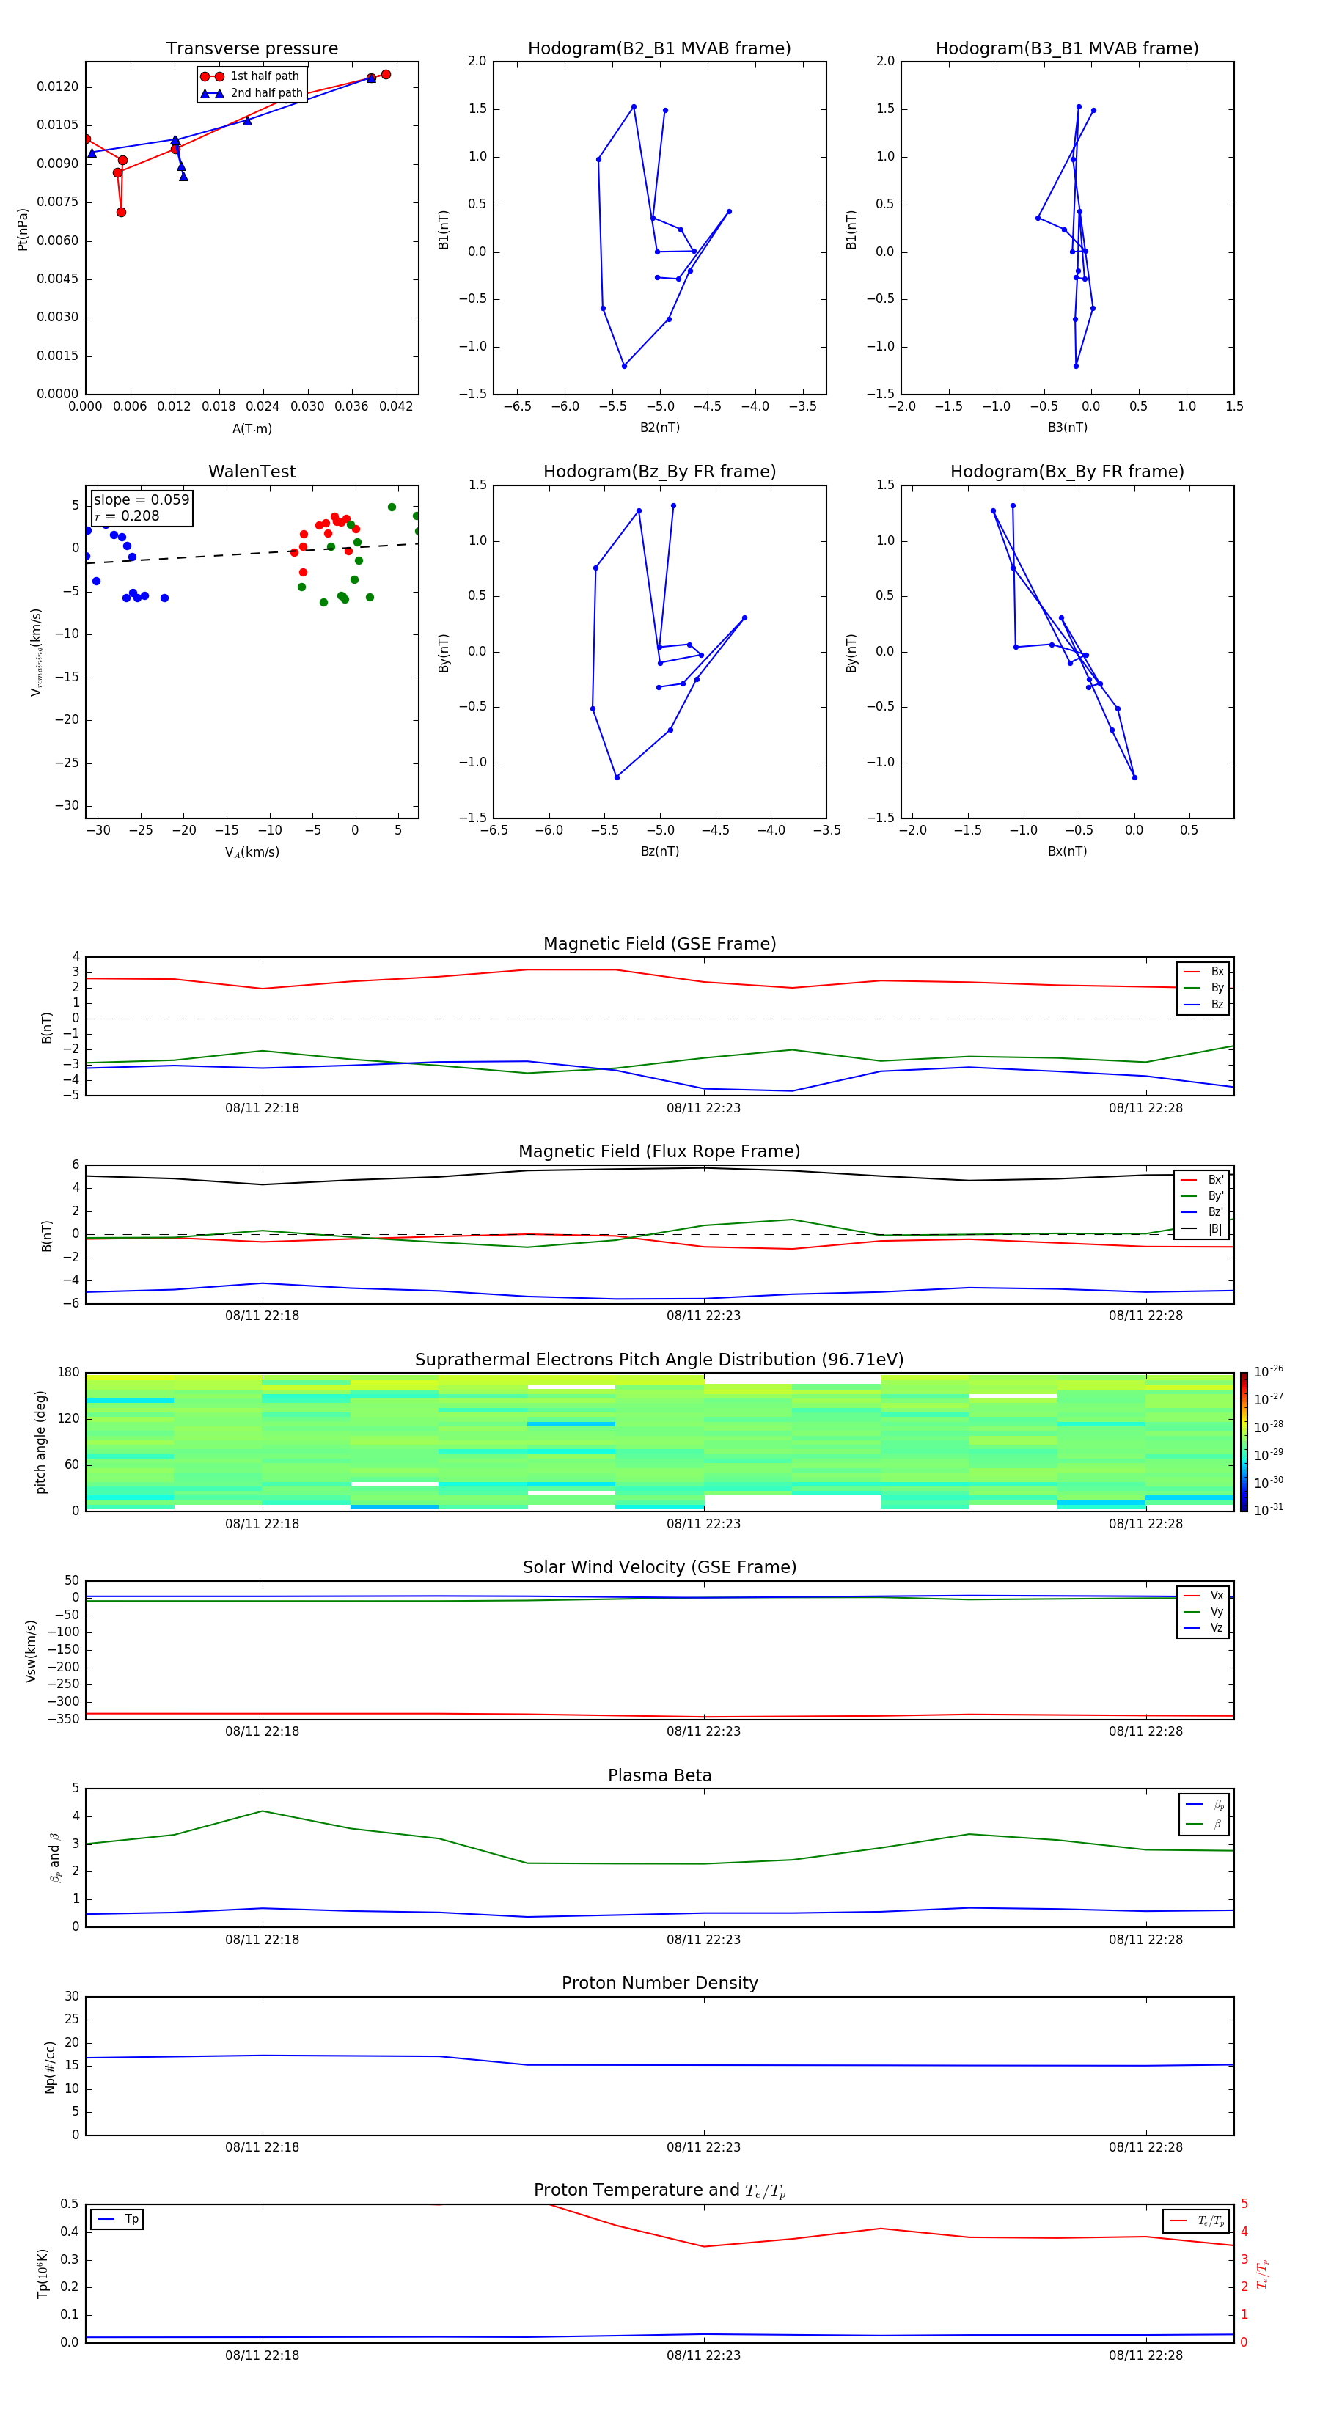1320x2420 pixels.
Task: Click the 'Te/Tp' legend entry
Action: tap(1196, 2221)
